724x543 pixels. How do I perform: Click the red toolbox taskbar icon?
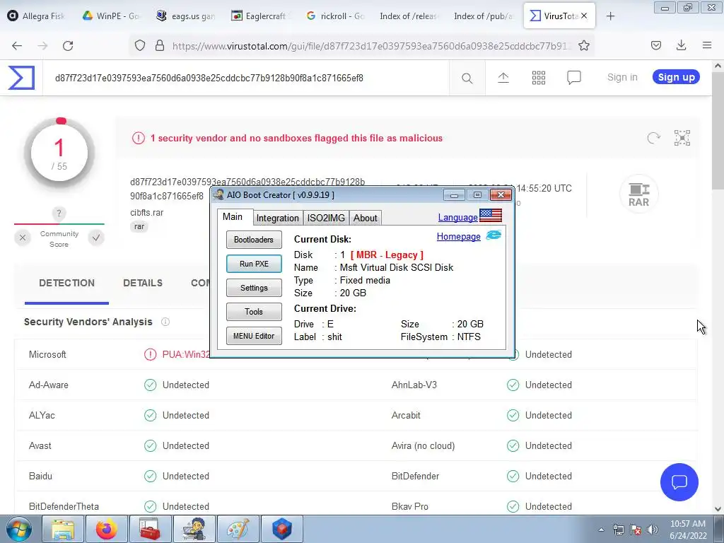tap(151, 529)
